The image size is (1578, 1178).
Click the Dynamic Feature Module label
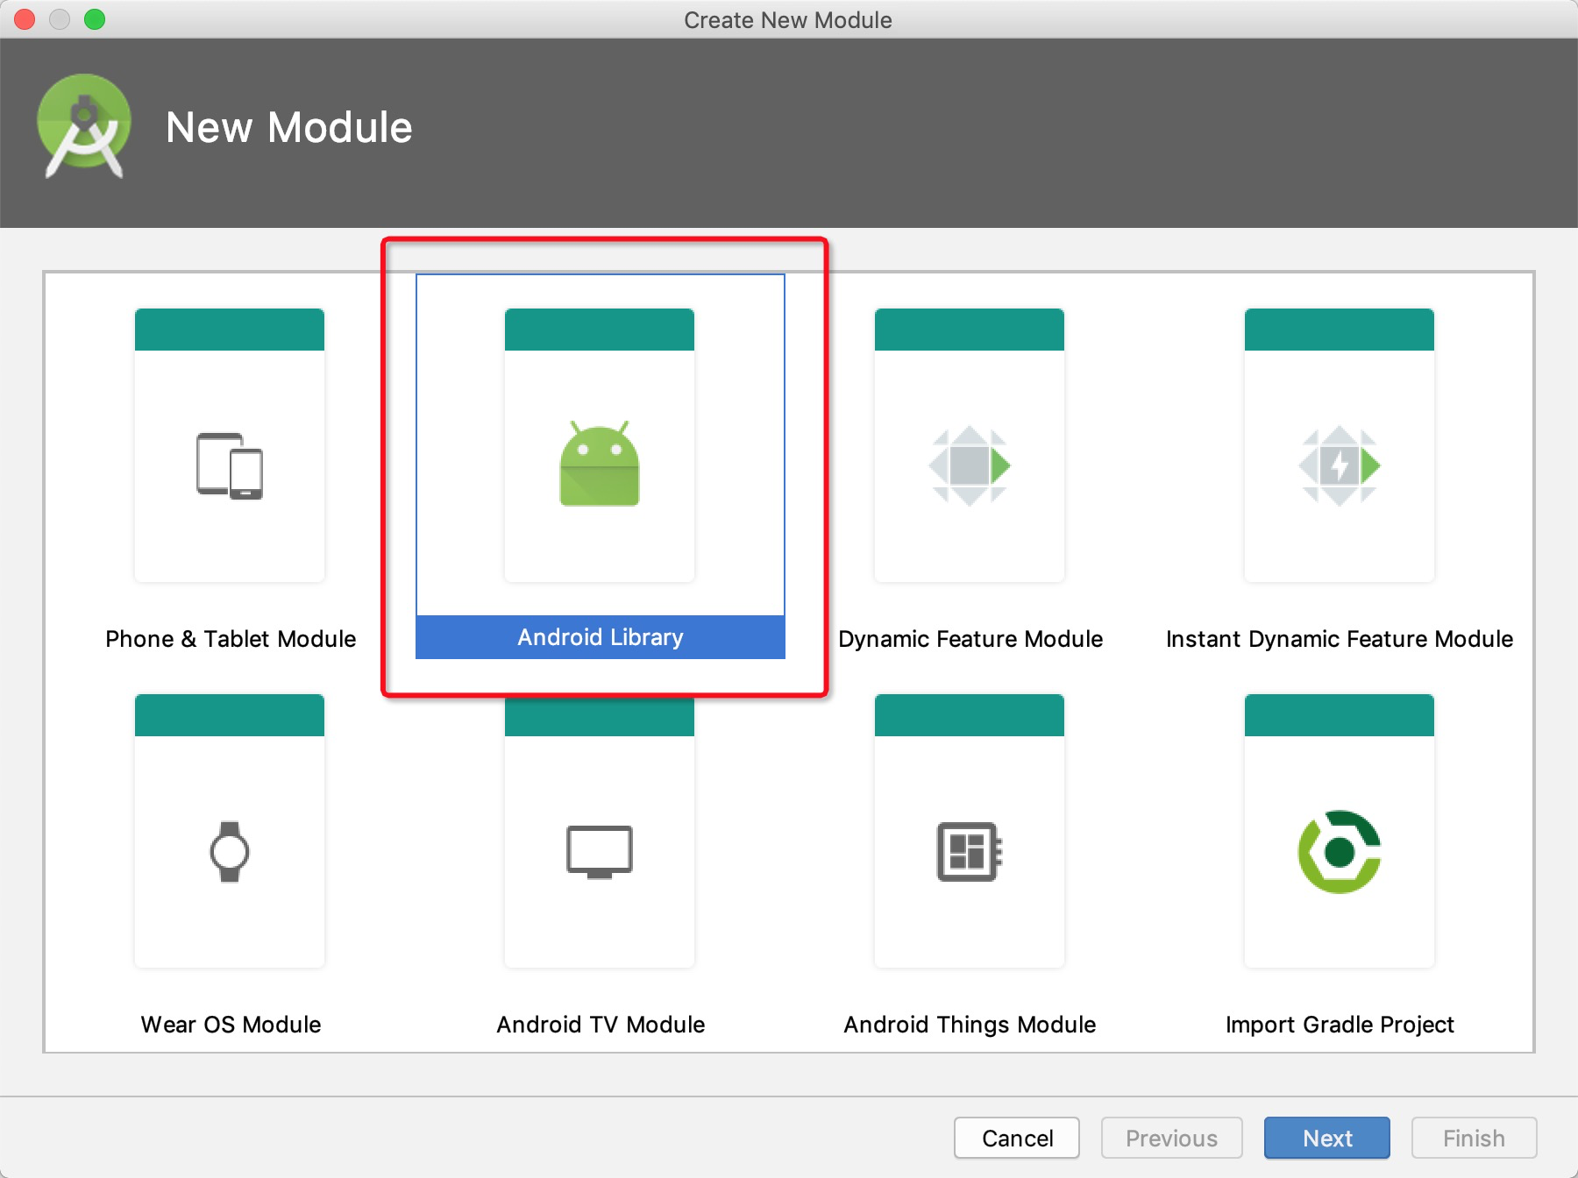point(970,639)
